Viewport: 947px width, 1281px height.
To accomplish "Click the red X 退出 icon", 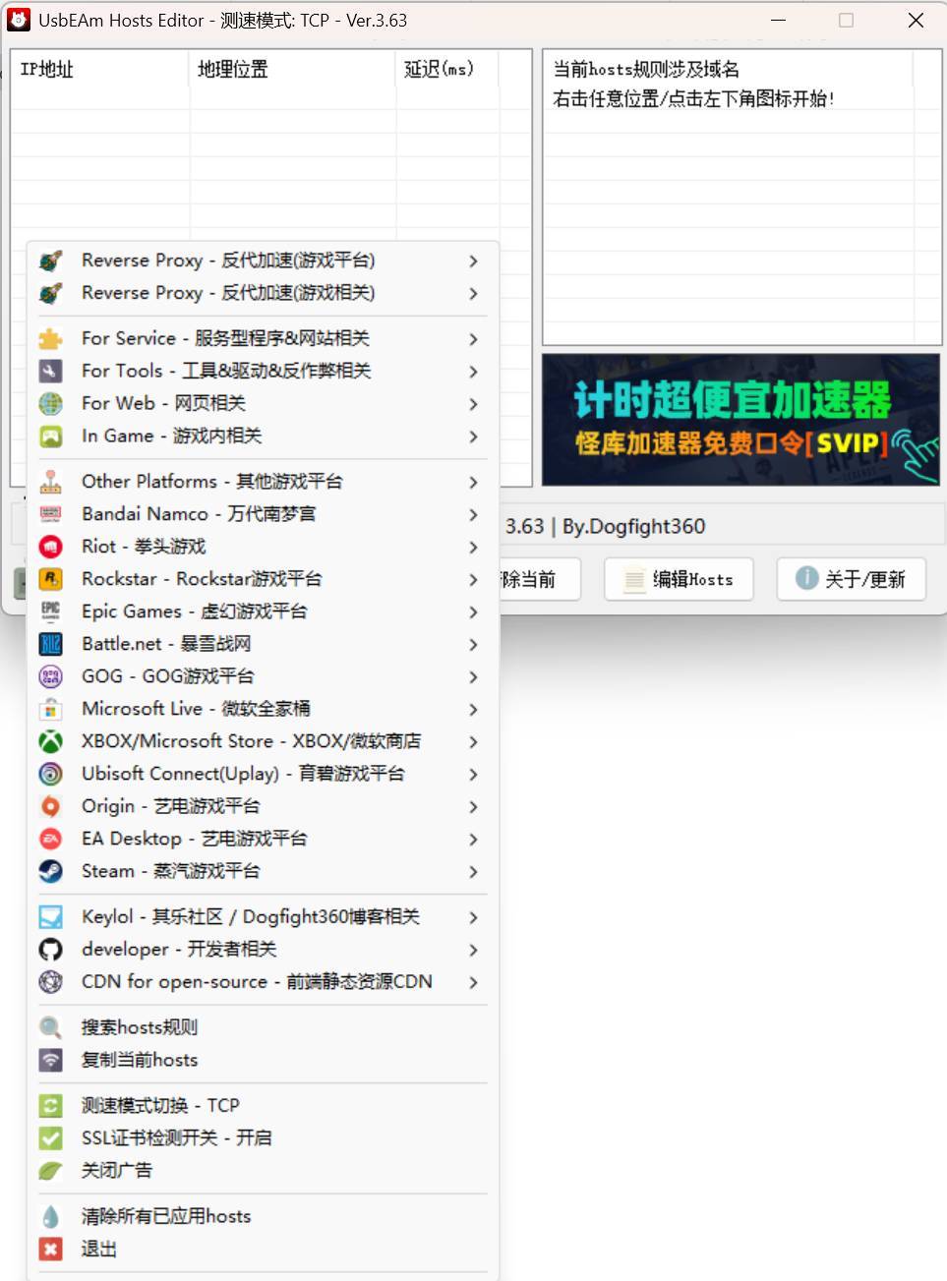I will (50, 1249).
